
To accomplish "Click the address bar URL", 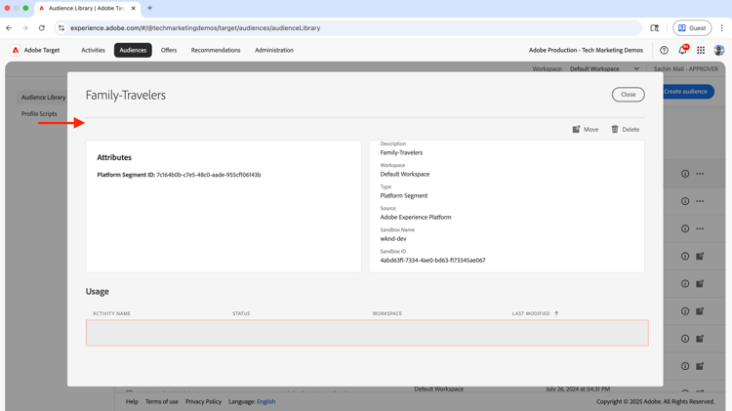I will click(x=195, y=28).
